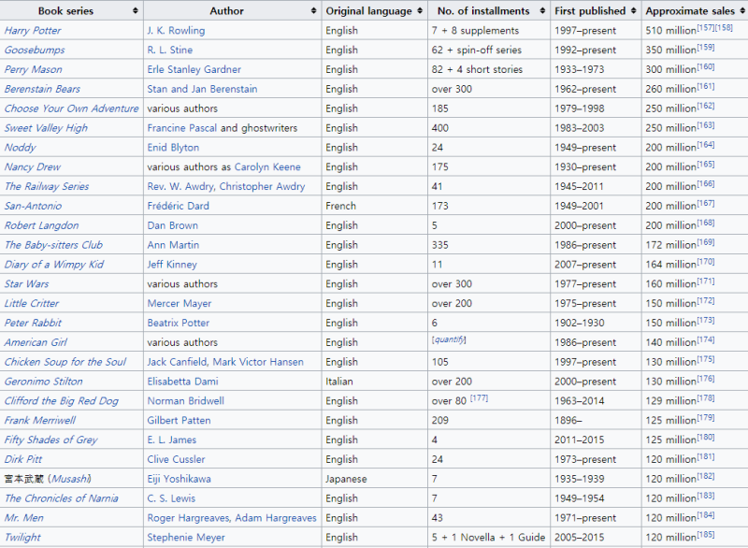Open Dirk Pitt series link

(22, 460)
